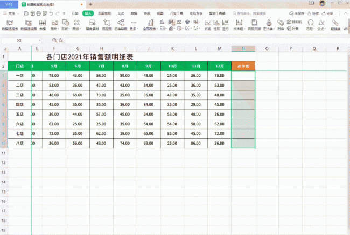Click the 分享 share button
Image resolution: width=350 pixels, height=235 pixels.
click(x=327, y=13)
